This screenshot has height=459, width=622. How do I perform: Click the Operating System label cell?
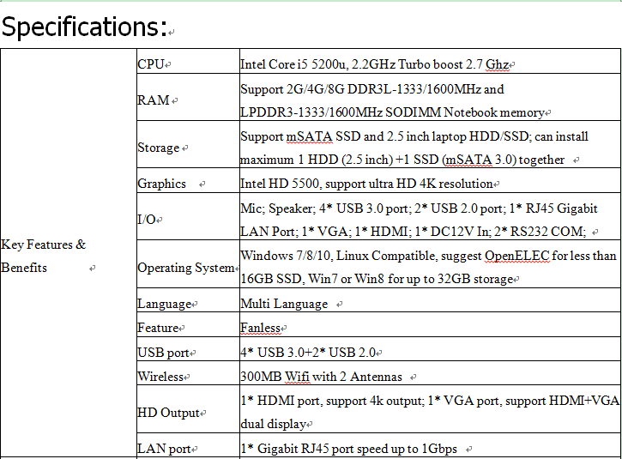pyautogui.click(x=185, y=268)
